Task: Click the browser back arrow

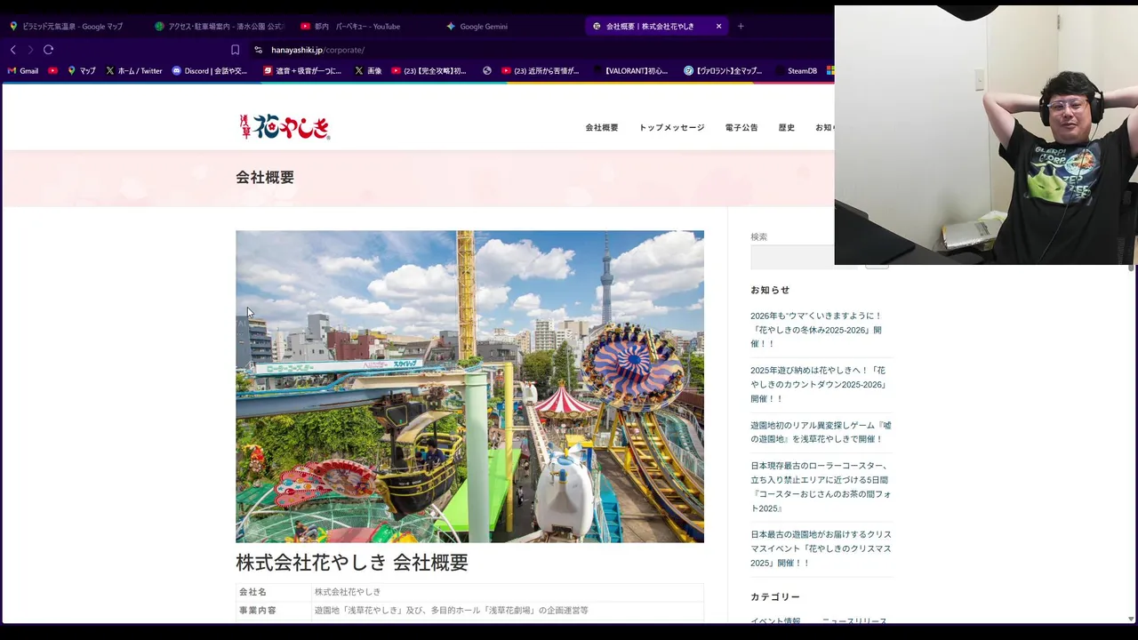Action: [x=12, y=50]
